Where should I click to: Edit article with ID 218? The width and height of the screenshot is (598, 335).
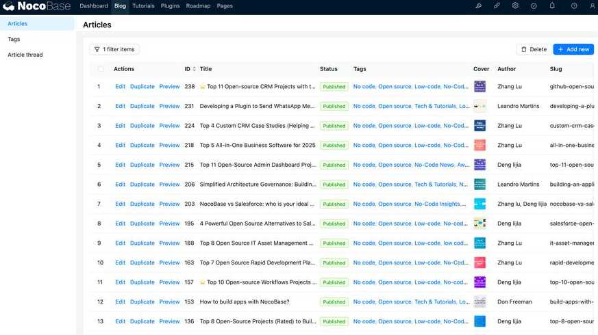pos(120,145)
